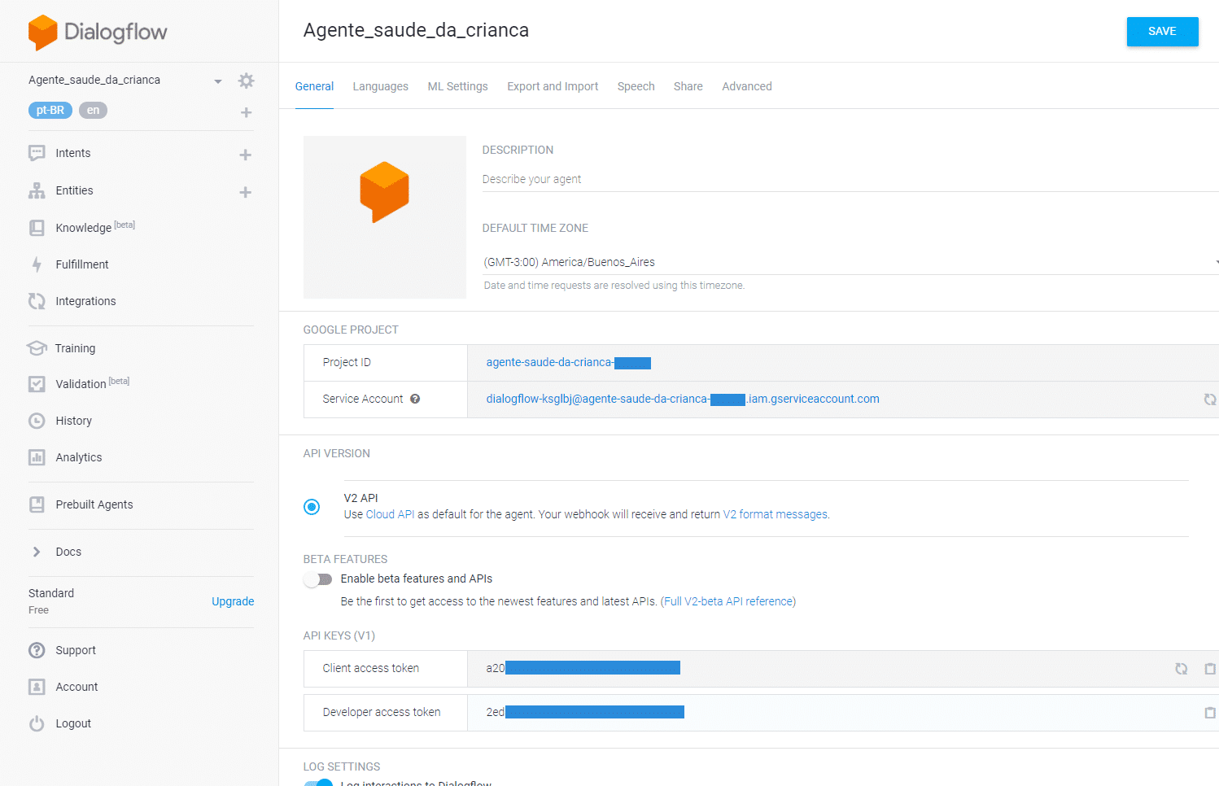Screen dimensions: 1219x786
Task: Open the Fulfillment section
Action: pyautogui.click(x=82, y=264)
